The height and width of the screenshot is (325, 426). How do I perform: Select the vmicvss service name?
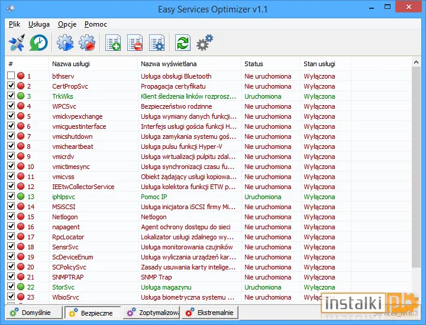[63, 177]
